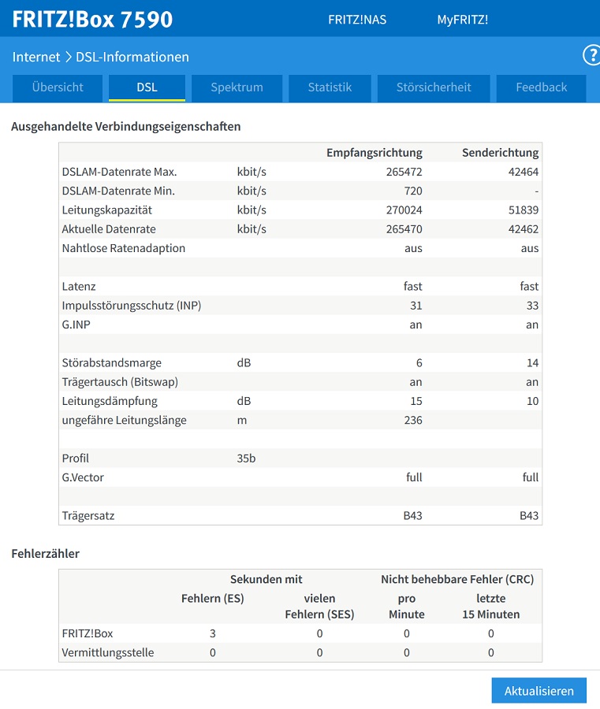This screenshot has width=600, height=709.
Task: Select Störabstandsmarge receive value 6
Action: (x=419, y=363)
